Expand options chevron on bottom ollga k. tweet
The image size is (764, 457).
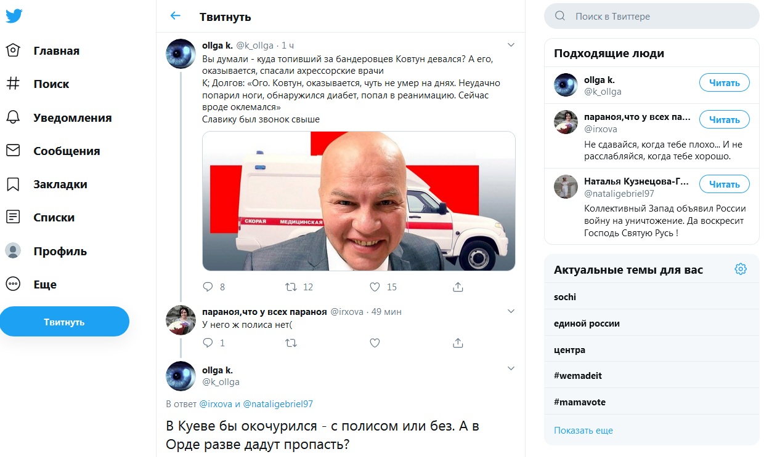511,368
